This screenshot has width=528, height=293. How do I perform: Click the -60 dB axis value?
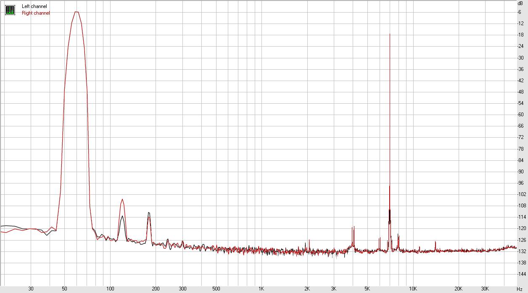point(520,115)
